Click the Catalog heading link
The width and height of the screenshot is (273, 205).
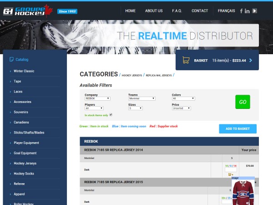[22, 59]
